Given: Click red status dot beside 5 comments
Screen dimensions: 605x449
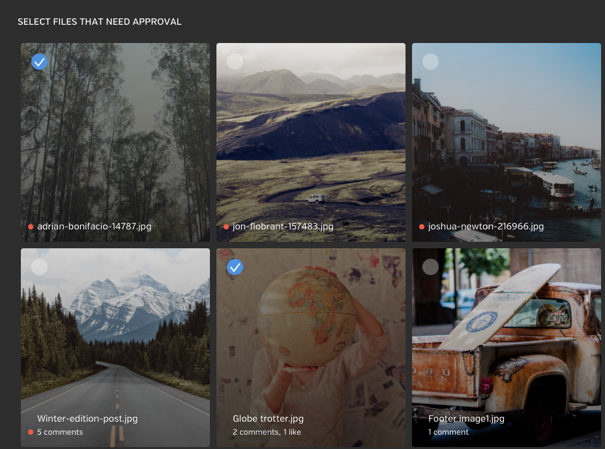Looking at the screenshot, I should 31,432.
